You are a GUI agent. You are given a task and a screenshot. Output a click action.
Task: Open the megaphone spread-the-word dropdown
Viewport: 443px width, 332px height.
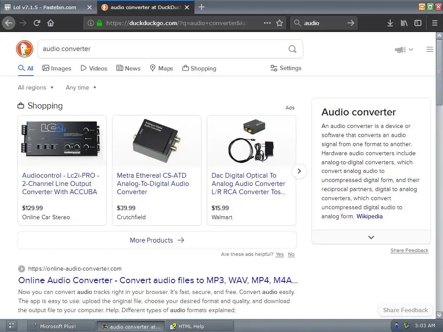point(404,50)
